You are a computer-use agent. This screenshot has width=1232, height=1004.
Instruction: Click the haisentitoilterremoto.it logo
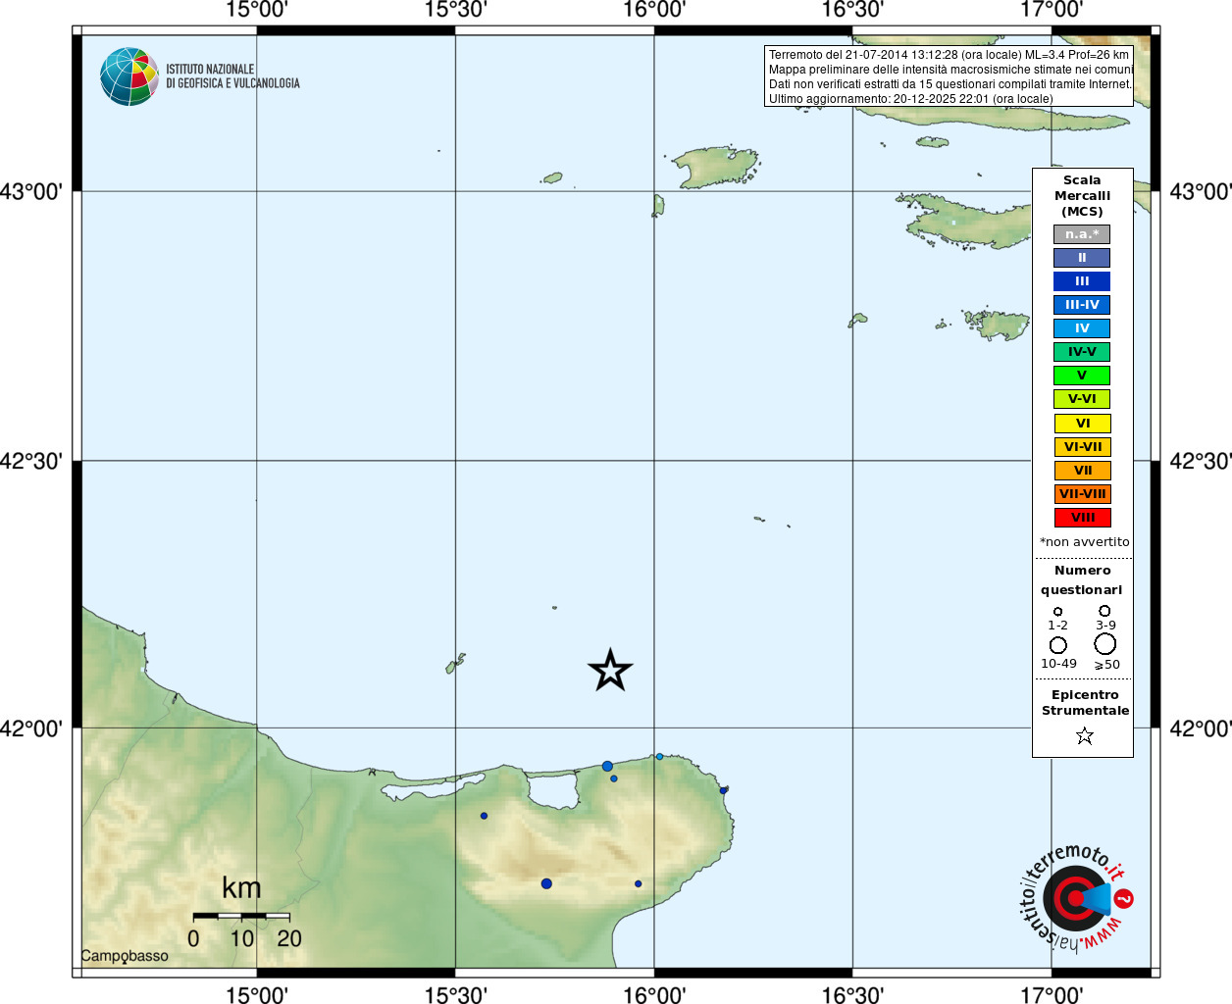tap(1076, 897)
